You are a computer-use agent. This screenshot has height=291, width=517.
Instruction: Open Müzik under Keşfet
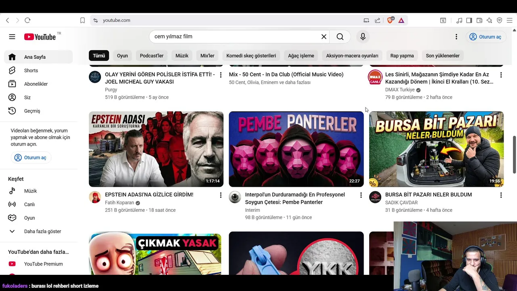click(x=38, y=191)
